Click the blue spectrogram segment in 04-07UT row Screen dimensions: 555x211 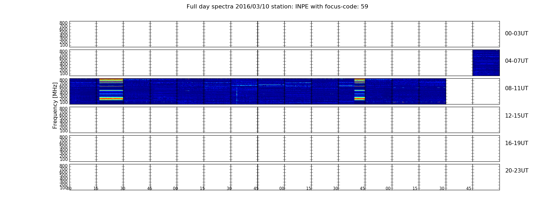[x=486, y=63]
